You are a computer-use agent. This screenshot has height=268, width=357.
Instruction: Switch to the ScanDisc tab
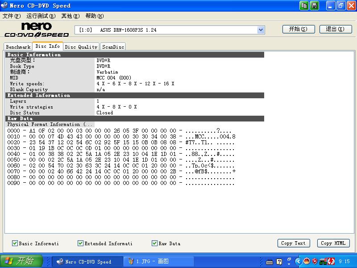pyautogui.click(x=113, y=47)
